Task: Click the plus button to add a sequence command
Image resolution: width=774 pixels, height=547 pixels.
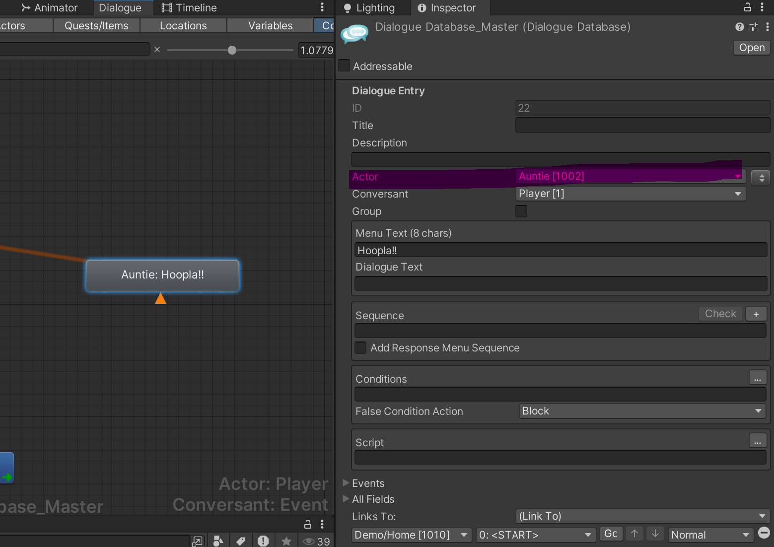Action: 756,314
